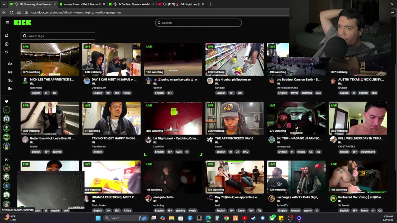Unmute the LIVE: Nightcrawl YouTube tab audio
Screen dimensions: 397x223
(164, 4)
